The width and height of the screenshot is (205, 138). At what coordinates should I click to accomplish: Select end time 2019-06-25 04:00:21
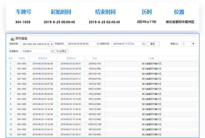(x=71, y=74)
